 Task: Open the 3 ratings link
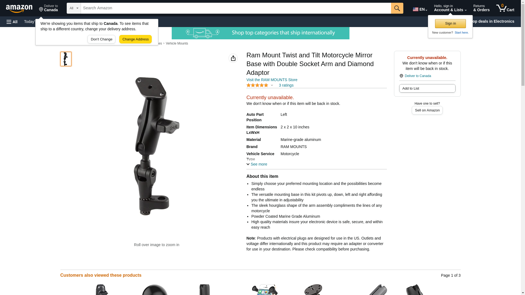pos(286,85)
